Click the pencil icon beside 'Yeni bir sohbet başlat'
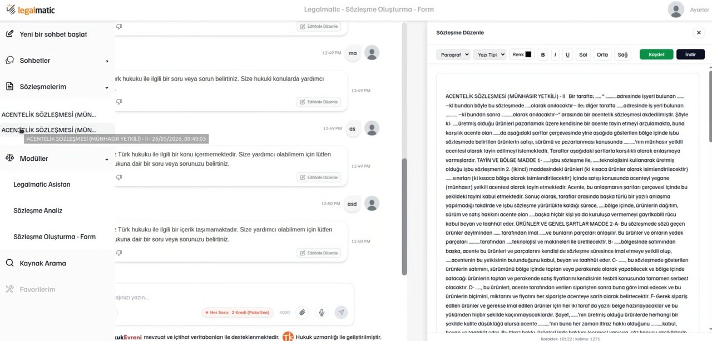This screenshot has width=712, height=341. pyautogui.click(x=9, y=34)
